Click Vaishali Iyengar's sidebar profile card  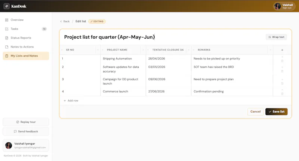coord(26,145)
